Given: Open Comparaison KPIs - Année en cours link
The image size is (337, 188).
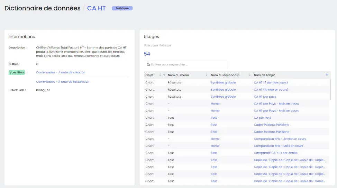Looking at the screenshot, I should click(280, 139).
